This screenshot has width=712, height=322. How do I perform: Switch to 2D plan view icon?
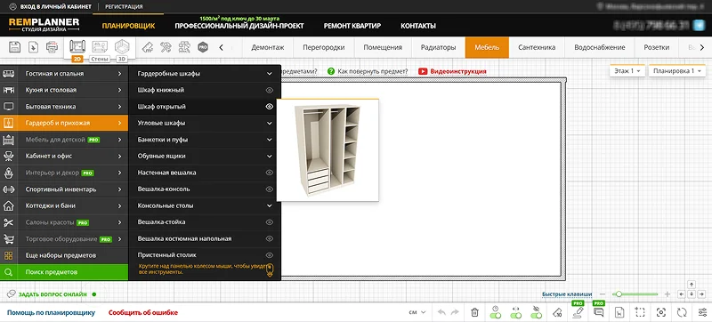77,47
